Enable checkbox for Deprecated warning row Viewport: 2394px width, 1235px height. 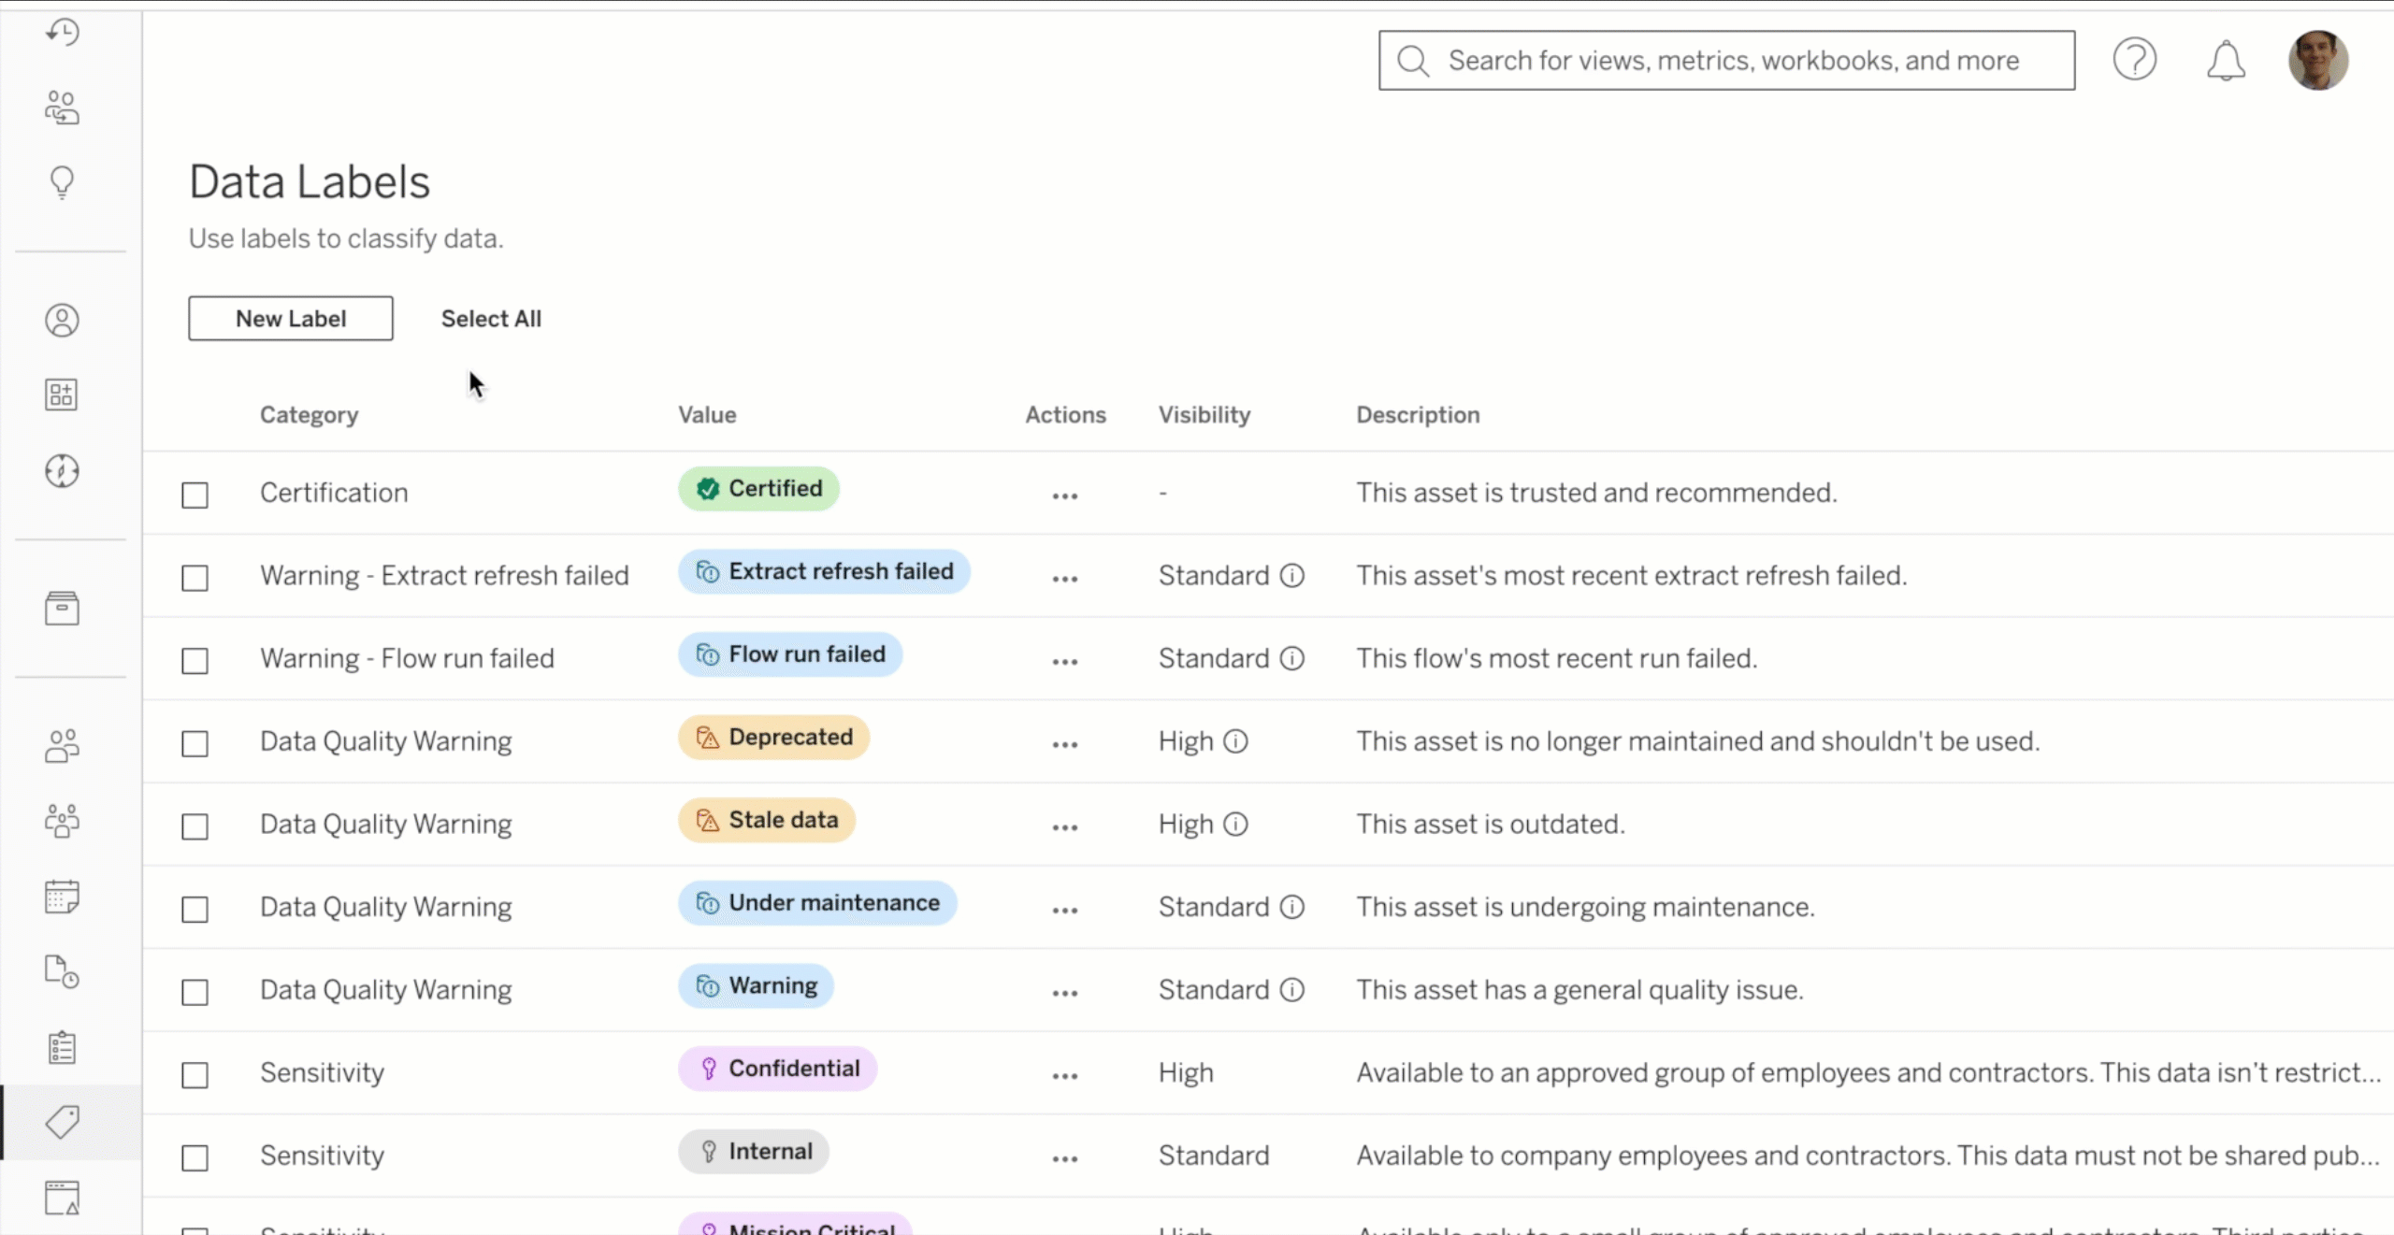click(195, 740)
